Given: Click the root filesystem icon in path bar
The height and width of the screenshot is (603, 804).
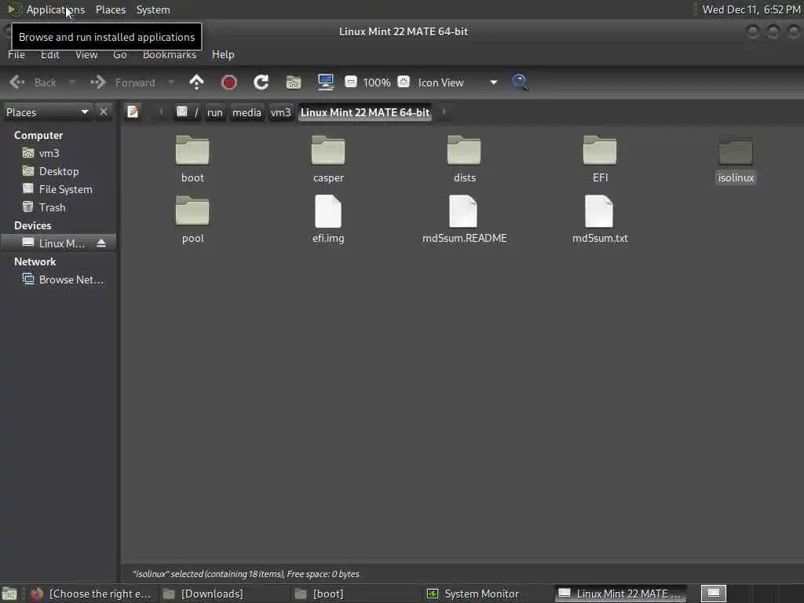Looking at the screenshot, I should [x=182, y=111].
